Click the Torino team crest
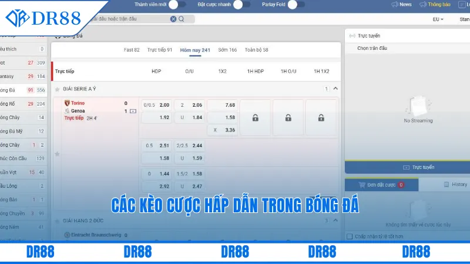Viewport: 470px width, 264px height. (x=67, y=103)
